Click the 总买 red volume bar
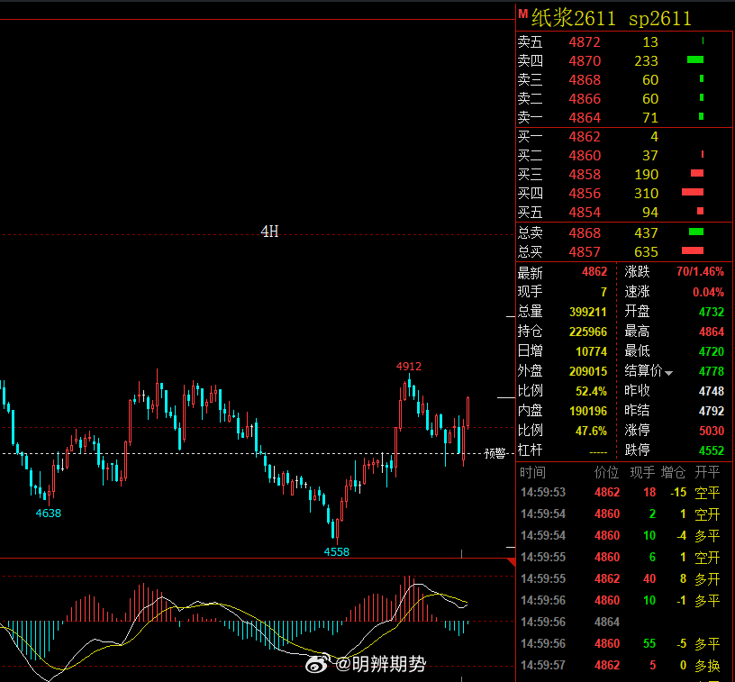 [x=693, y=250]
